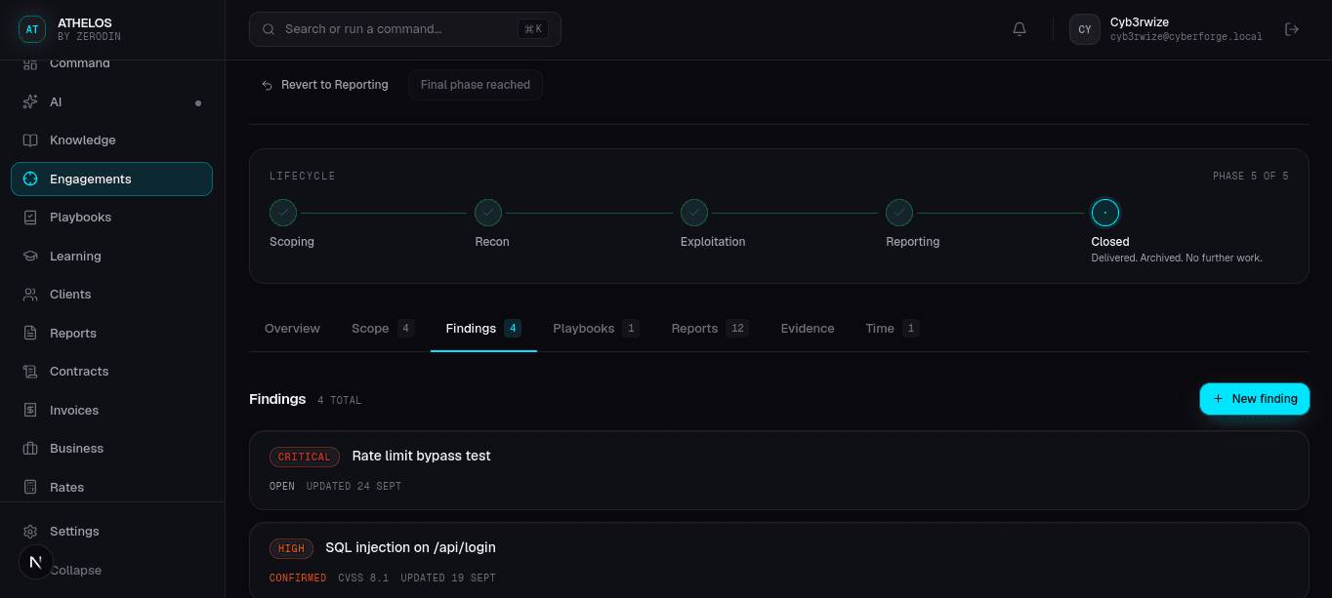Click the Closed phase circle
This screenshot has height=598, width=1332.
pyautogui.click(x=1105, y=213)
